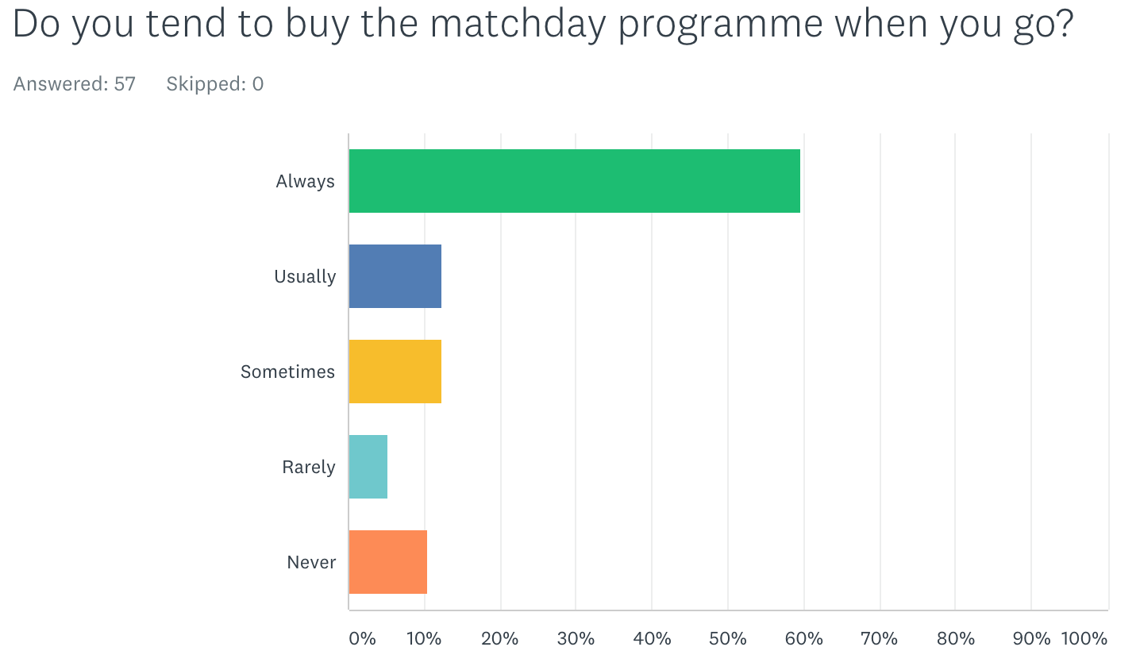Click the 60% axis label

point(803,638)
